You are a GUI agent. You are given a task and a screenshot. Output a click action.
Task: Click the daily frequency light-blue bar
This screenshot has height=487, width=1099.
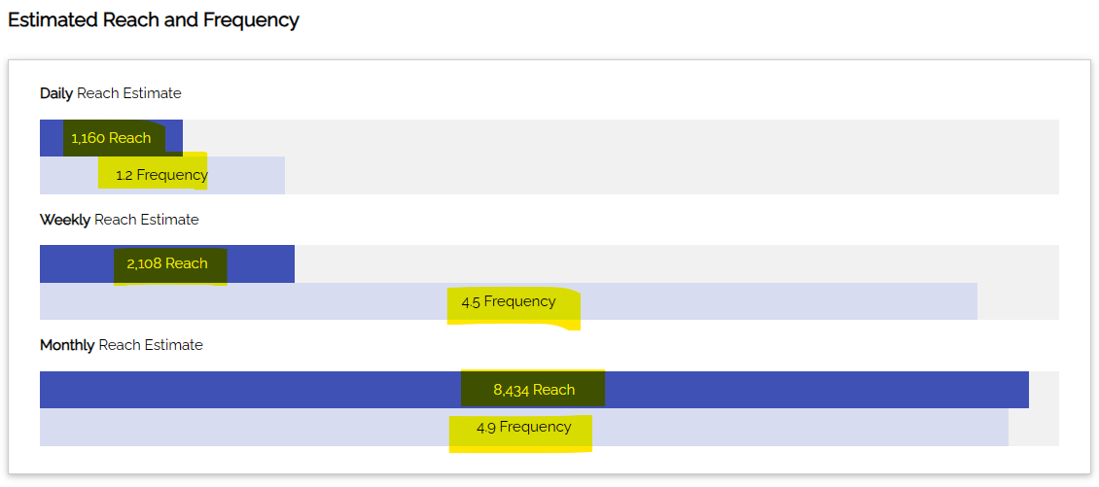click(x=247, y=176)
